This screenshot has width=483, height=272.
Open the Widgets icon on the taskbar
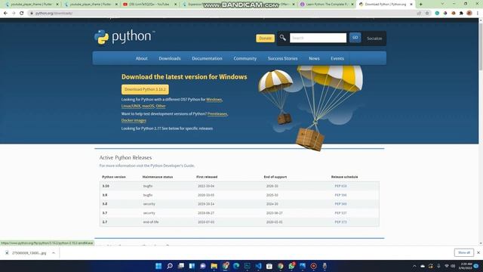(192, 266)
